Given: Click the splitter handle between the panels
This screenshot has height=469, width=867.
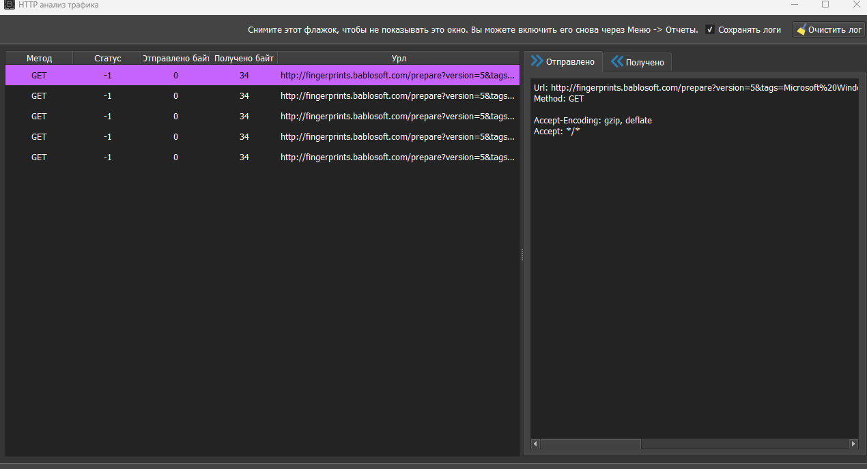Looking at the screenshot, I should click(522, 254).
